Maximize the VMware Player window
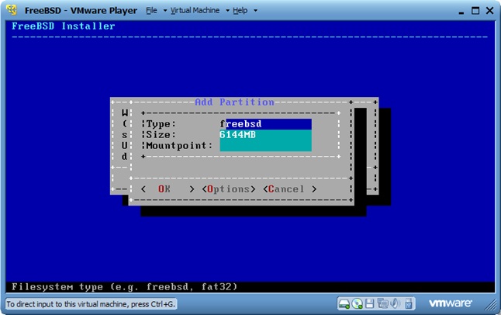 coord(475,11)
